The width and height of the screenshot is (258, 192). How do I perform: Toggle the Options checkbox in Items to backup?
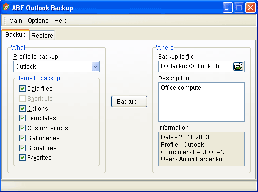(22, 109)
